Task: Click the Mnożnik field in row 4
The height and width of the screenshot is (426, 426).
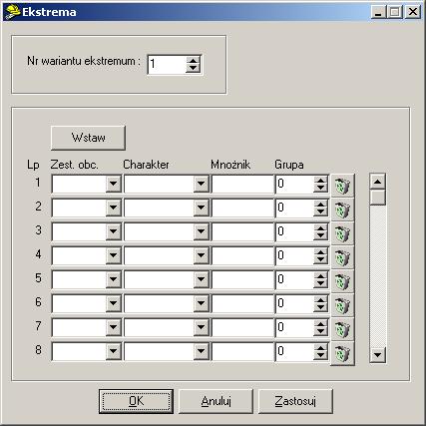Action: coord(242,255)
